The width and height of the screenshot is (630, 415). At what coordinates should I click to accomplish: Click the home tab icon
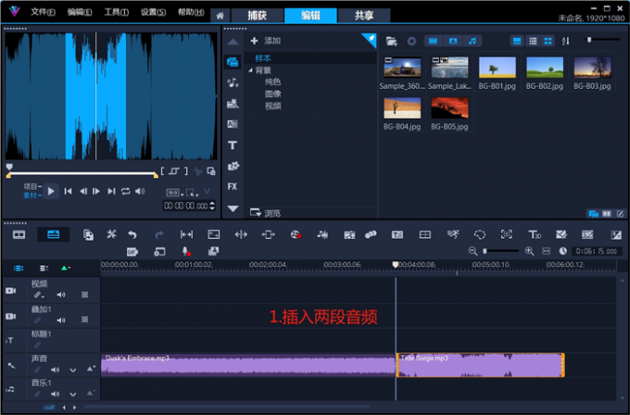coord(220,16)
